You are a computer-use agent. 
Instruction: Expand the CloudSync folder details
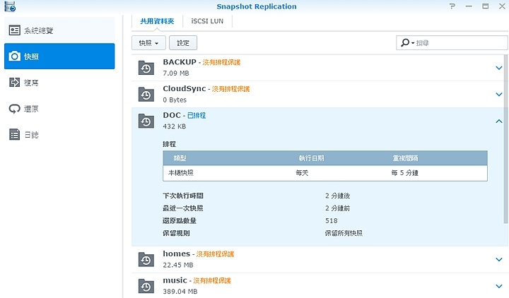click(498, 95)
